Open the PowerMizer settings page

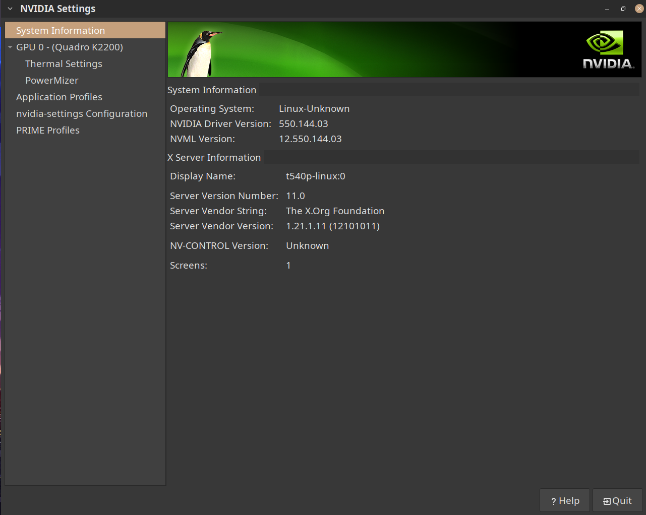pos(51,80)
